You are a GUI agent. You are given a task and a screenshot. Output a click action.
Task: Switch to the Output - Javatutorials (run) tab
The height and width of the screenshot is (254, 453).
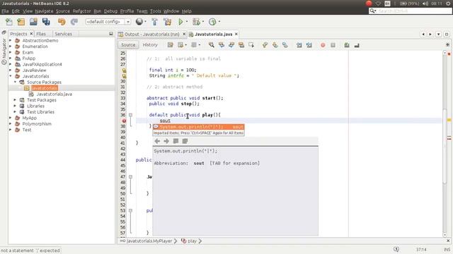[151, 34]
